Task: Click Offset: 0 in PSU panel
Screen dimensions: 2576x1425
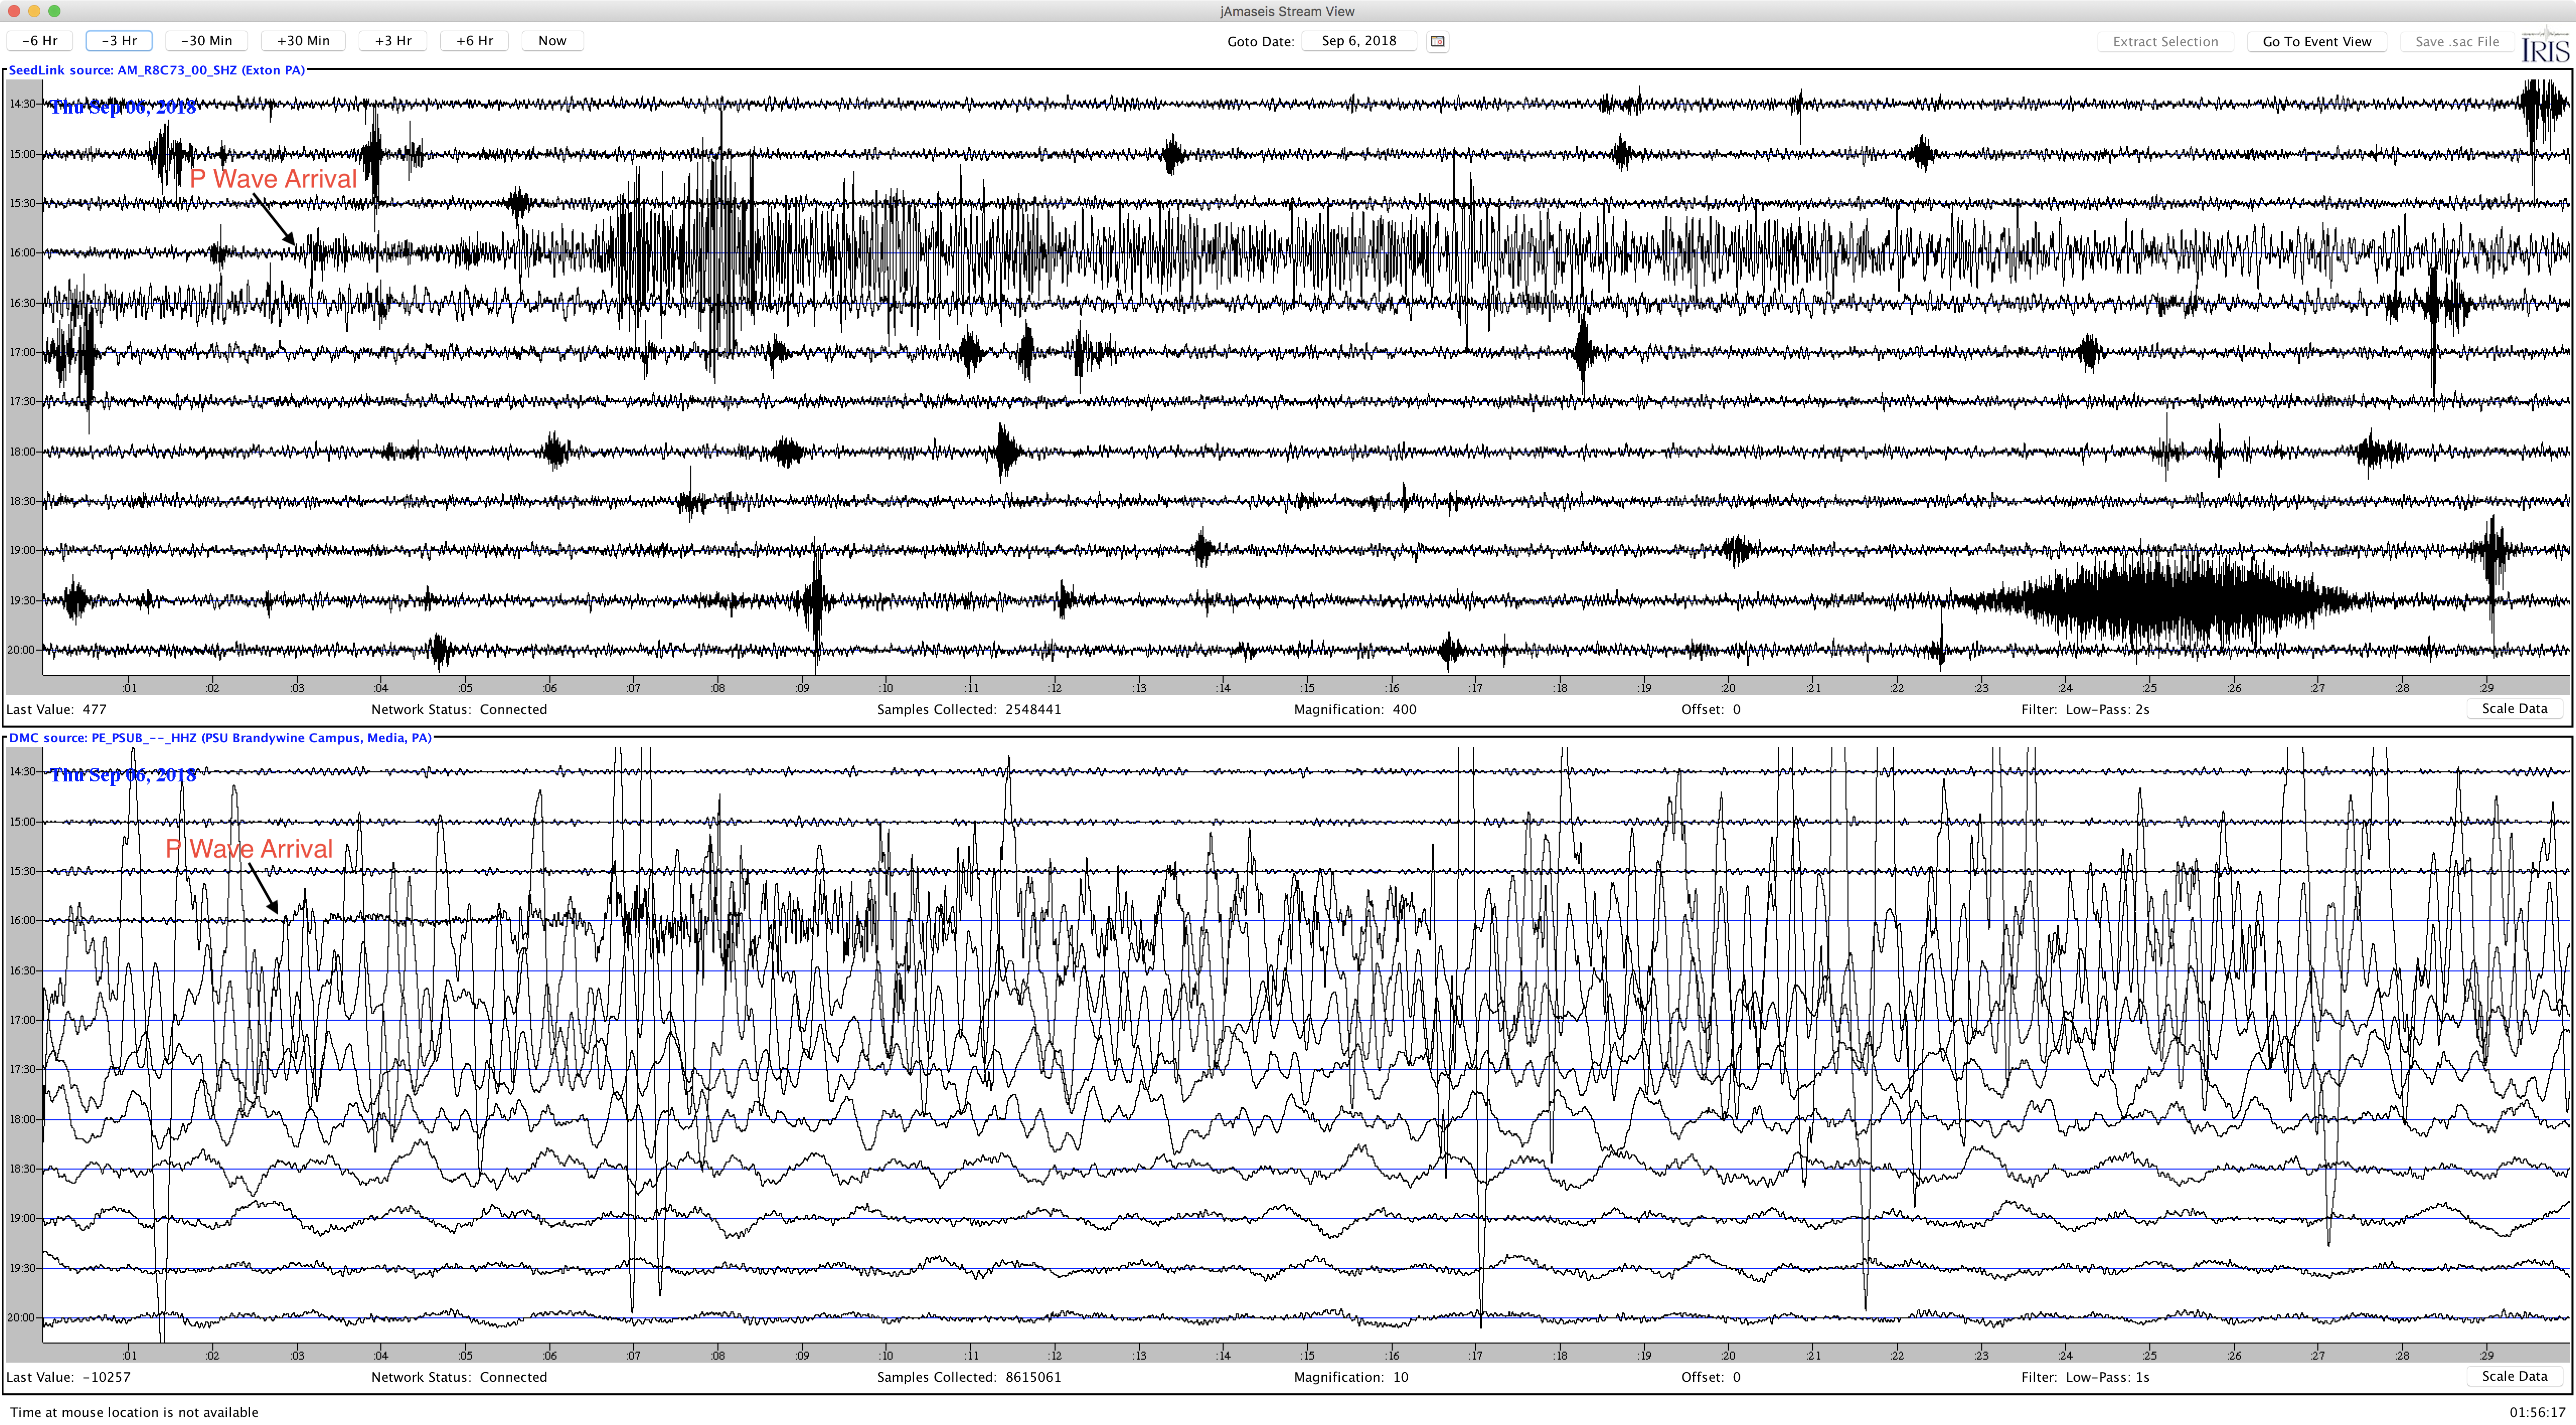Action: (1711, 1377)
